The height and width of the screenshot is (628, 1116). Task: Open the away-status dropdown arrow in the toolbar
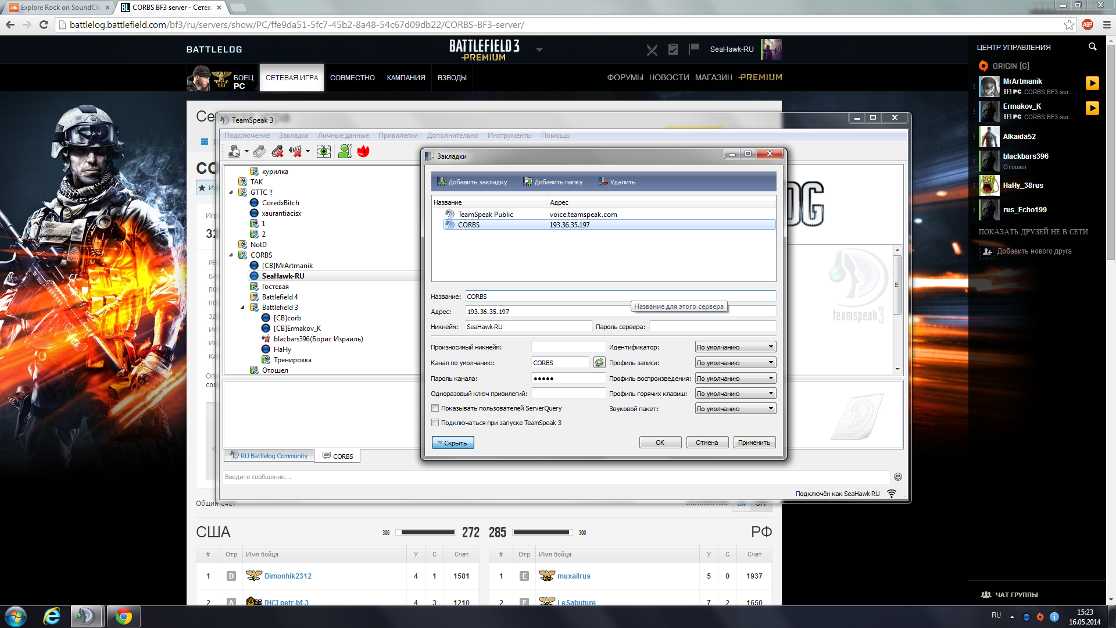click(246, 152)
